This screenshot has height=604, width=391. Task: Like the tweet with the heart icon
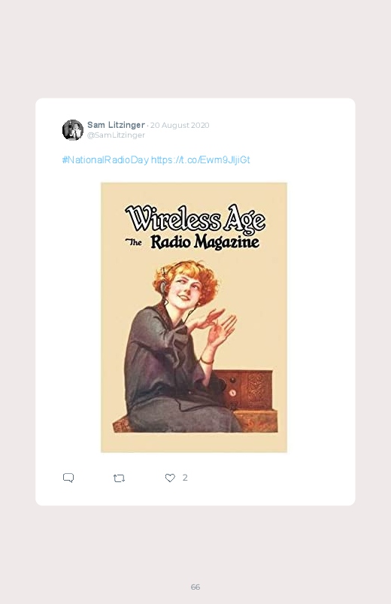pyautogui.click(x=170, y=478)
